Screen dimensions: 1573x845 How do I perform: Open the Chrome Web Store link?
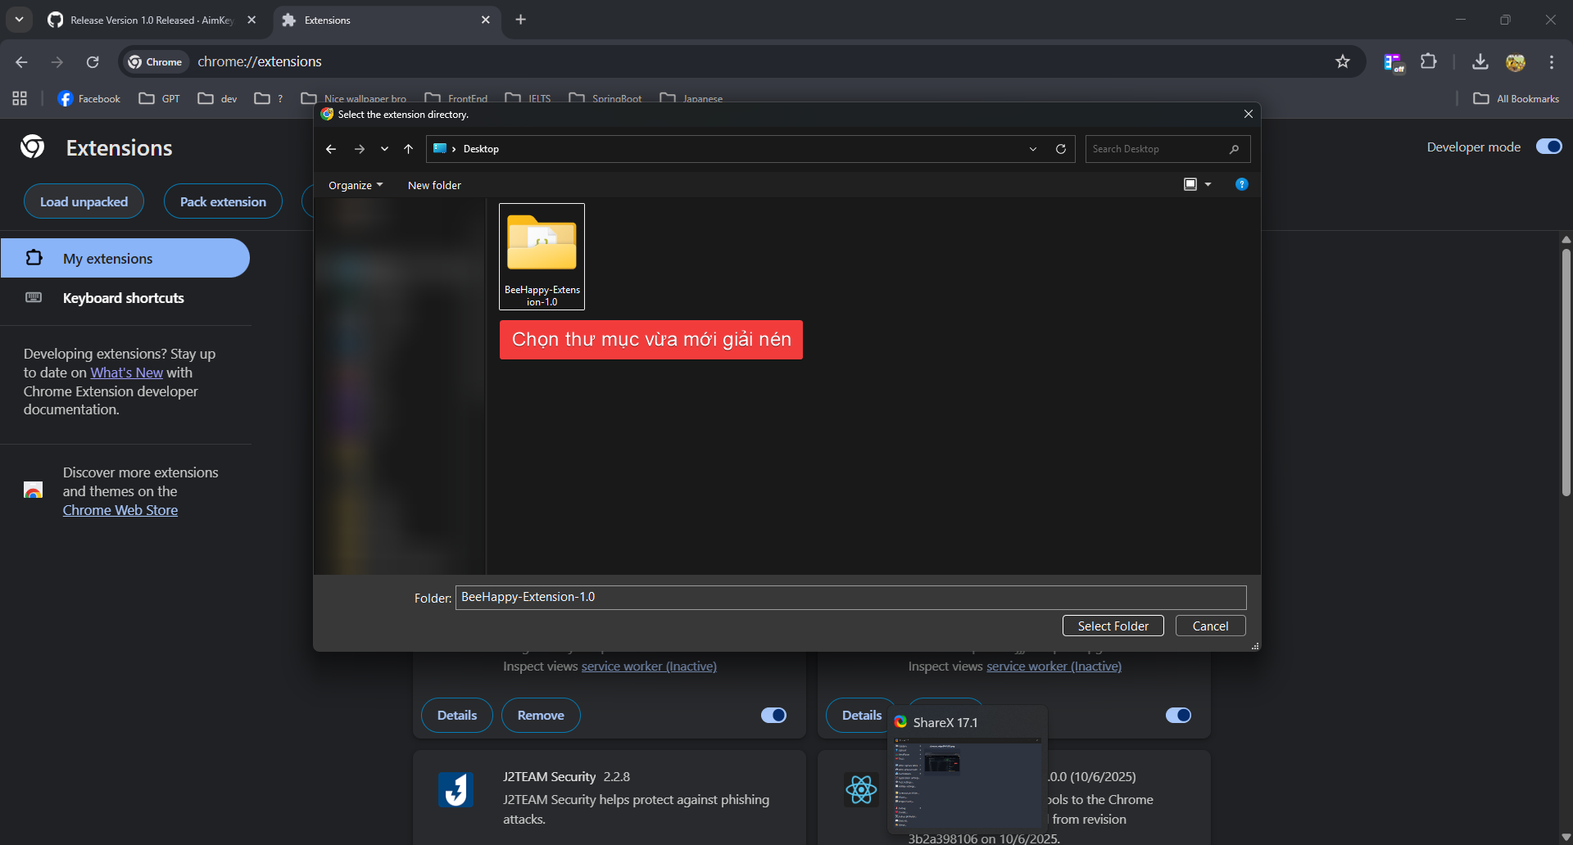coord(120,509)
